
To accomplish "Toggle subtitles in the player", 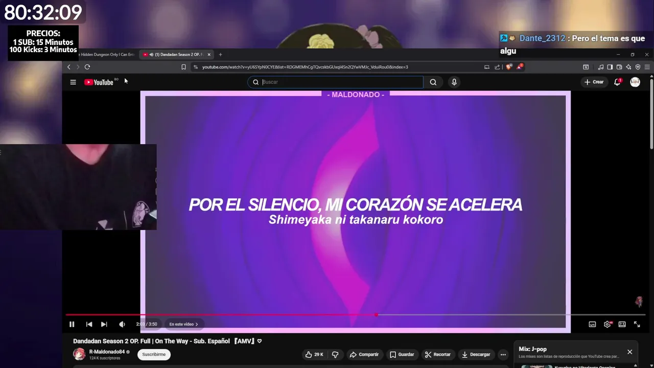I will click(592, 324).
